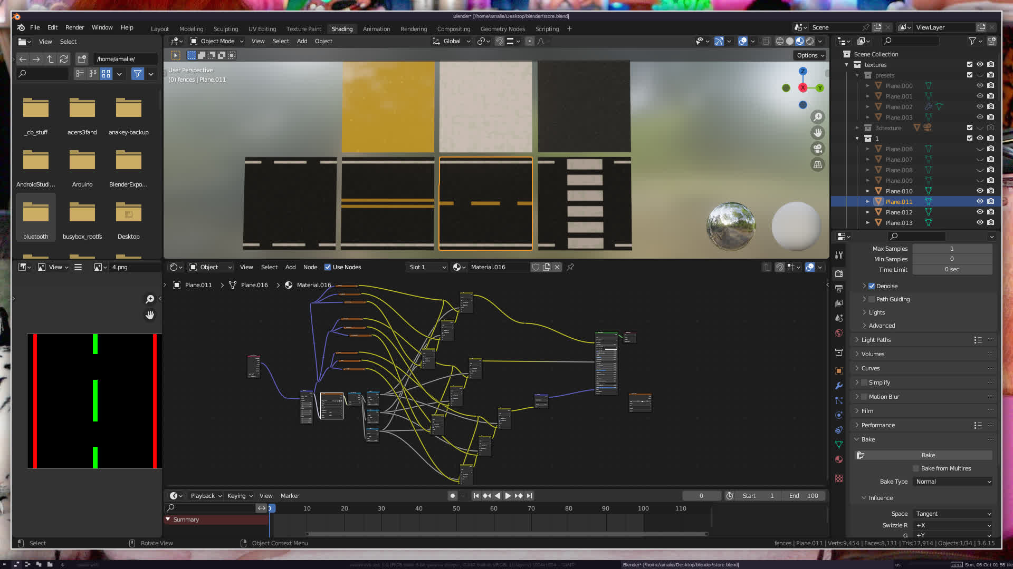Switch viewport to rendered shading mode
The width and height of the screenshot is (1013, 569).
810,41
